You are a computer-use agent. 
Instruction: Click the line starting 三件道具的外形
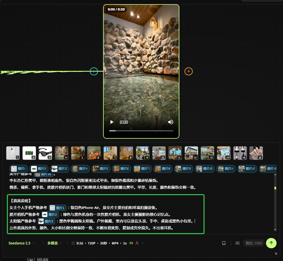coord(92,228)
